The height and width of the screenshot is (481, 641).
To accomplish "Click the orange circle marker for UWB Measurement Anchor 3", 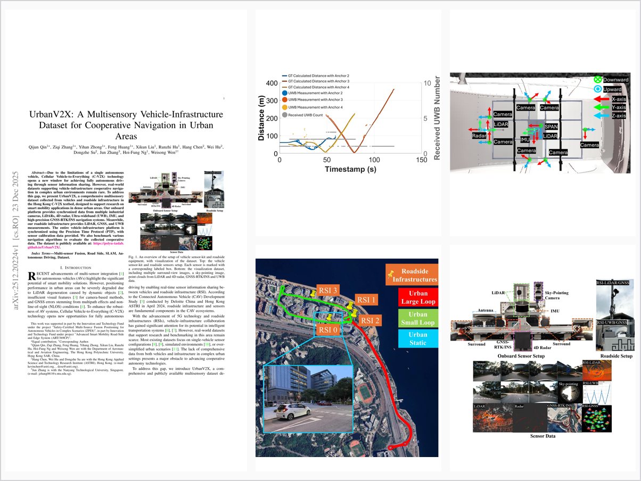I will click(286, 99).
